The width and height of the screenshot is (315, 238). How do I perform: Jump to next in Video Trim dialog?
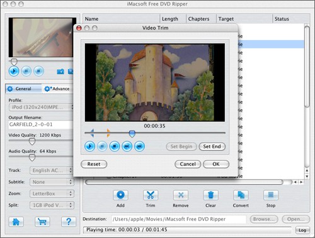(x=139, y=146)
